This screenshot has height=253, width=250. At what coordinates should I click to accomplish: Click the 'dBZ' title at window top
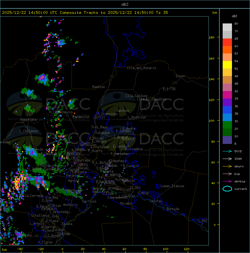(125, 4)
